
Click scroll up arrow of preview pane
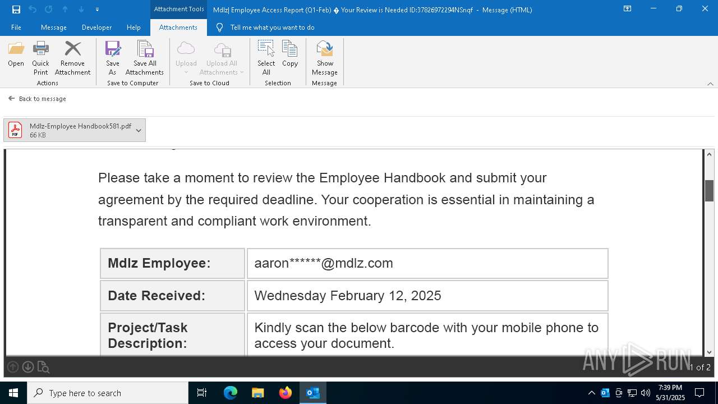[710, 155]
